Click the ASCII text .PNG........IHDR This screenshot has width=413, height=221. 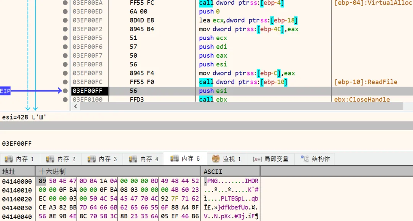[231, 181]
